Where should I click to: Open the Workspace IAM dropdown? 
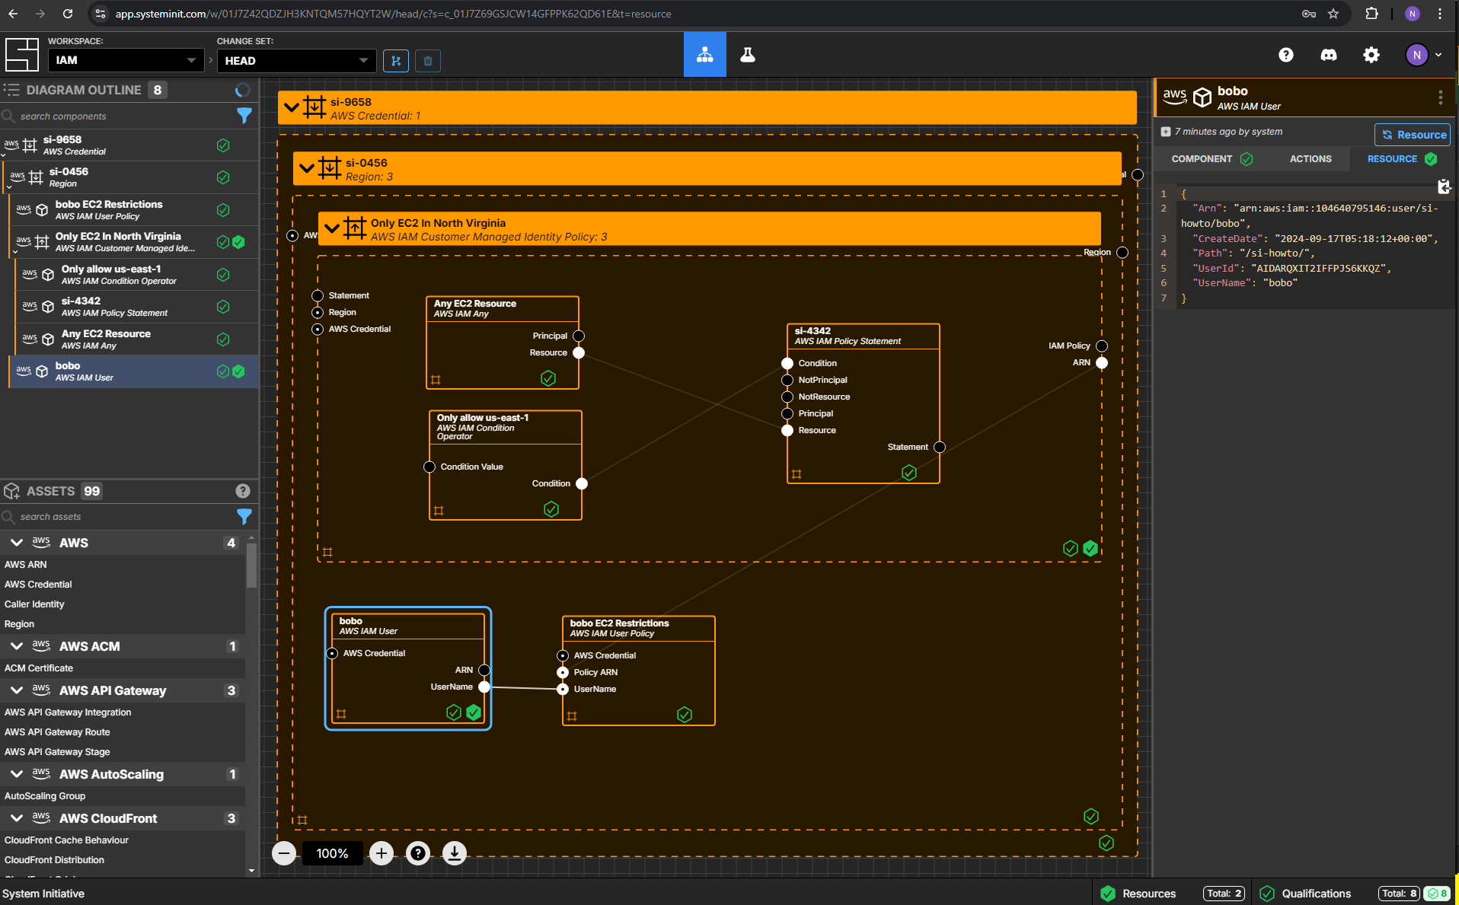[126, 60]
